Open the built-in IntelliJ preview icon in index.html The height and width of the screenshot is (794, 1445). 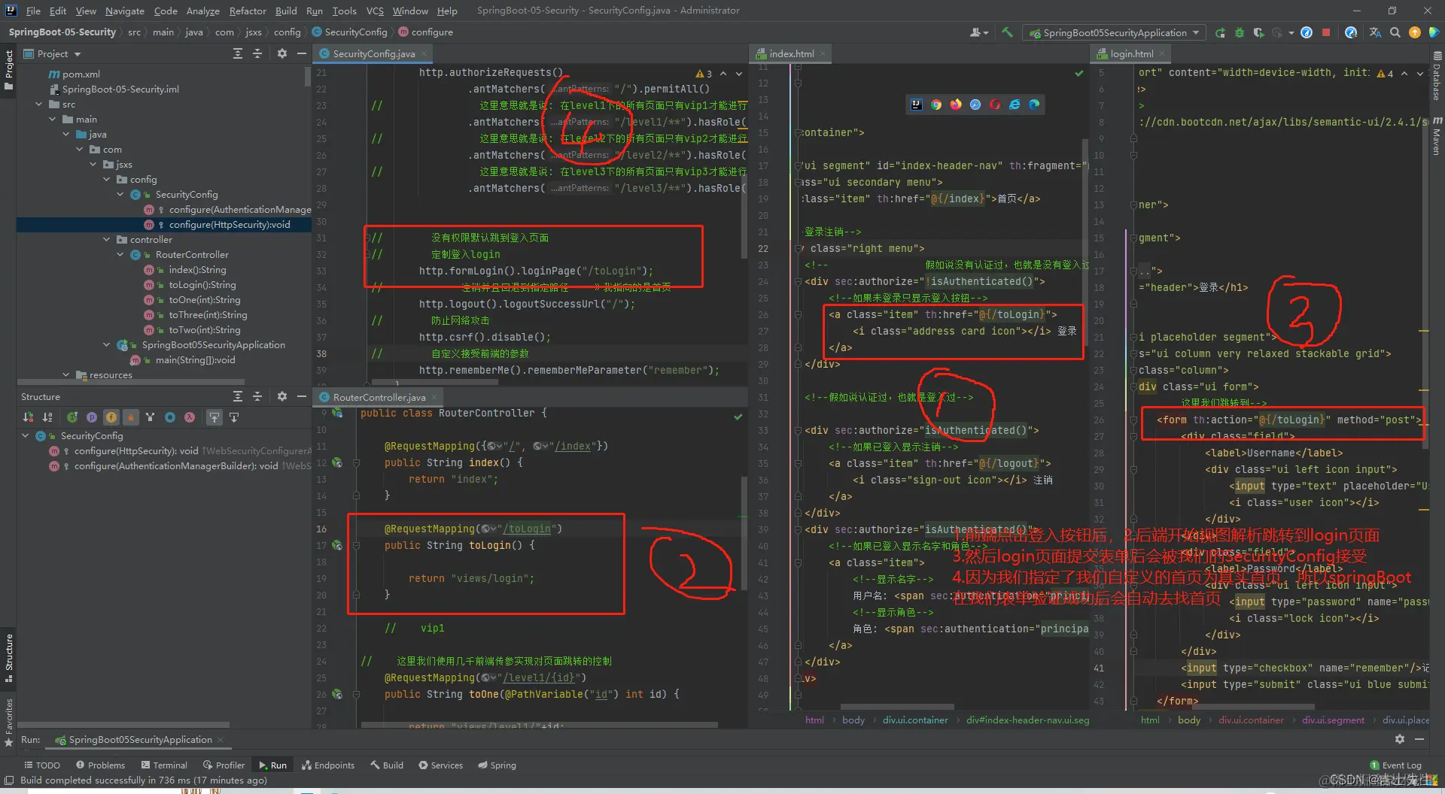917,105
